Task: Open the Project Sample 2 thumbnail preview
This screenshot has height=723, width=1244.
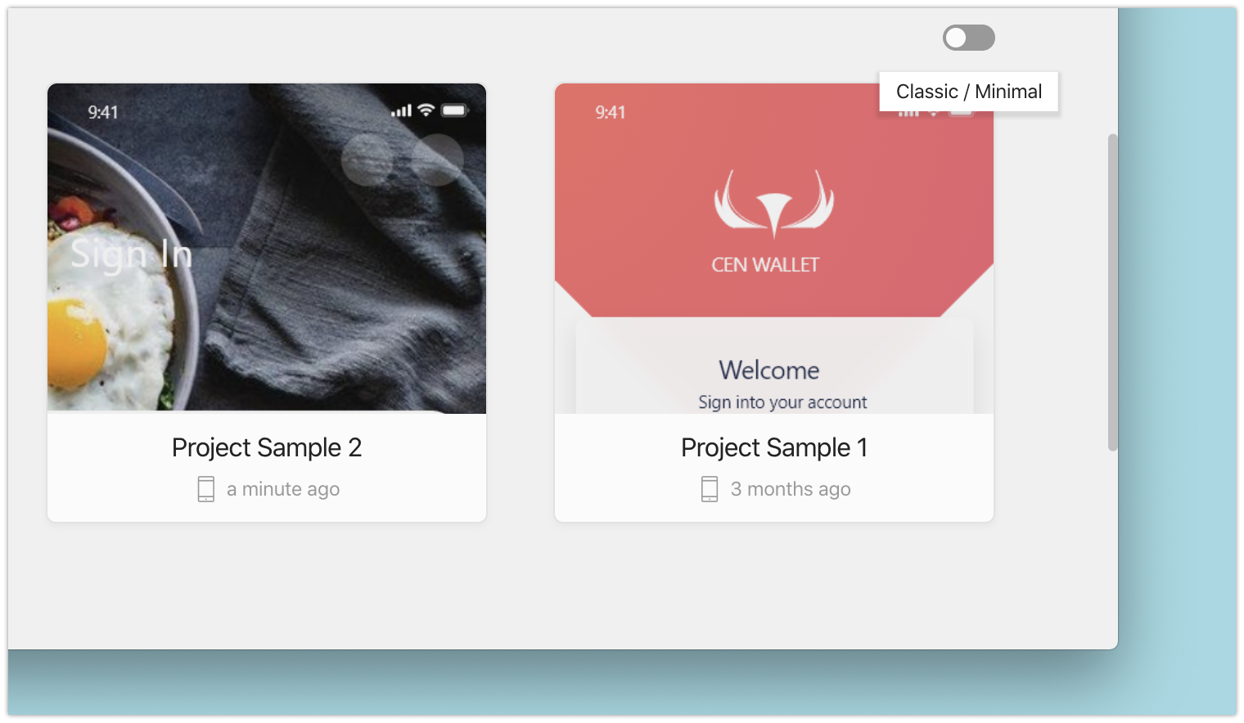Action: [x=267, y=249]
